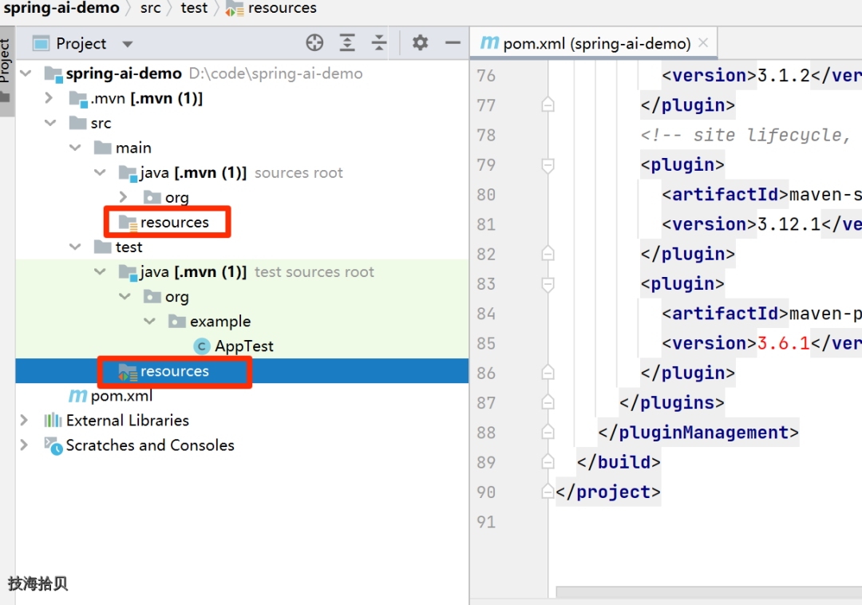The height and width of the screenshot is (605, 862).
Task: Expand the .mvn folder node
Action: click(x=49, y=98)
